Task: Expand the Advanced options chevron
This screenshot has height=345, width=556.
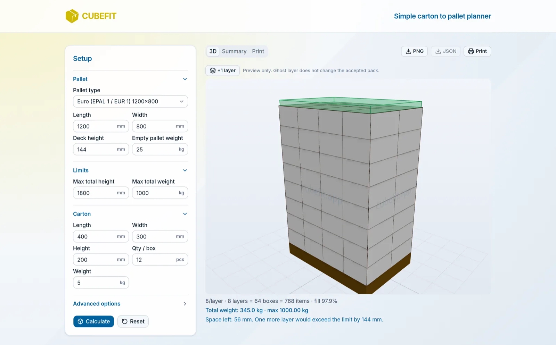Action: (x=185, y=304)
